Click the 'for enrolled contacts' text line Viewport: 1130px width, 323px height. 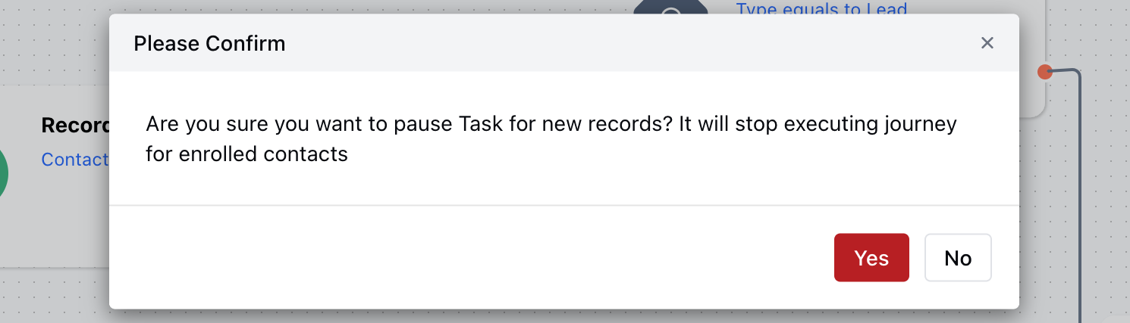pyautogui.click(x=246, y=154)
